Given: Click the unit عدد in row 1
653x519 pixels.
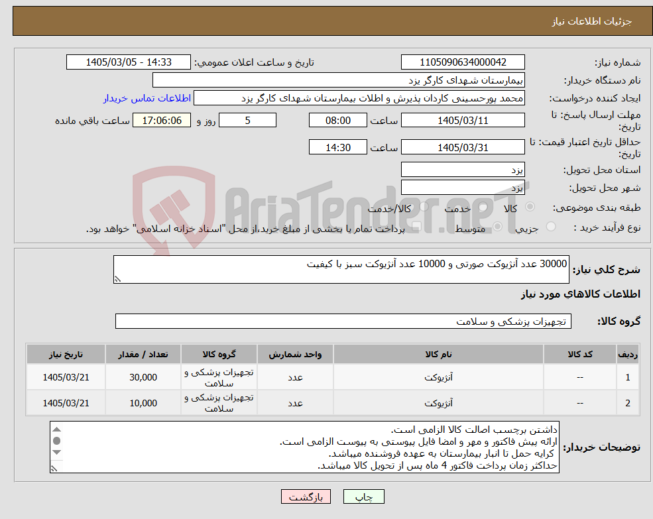Looking at the screenshot, I should point(295,377).
